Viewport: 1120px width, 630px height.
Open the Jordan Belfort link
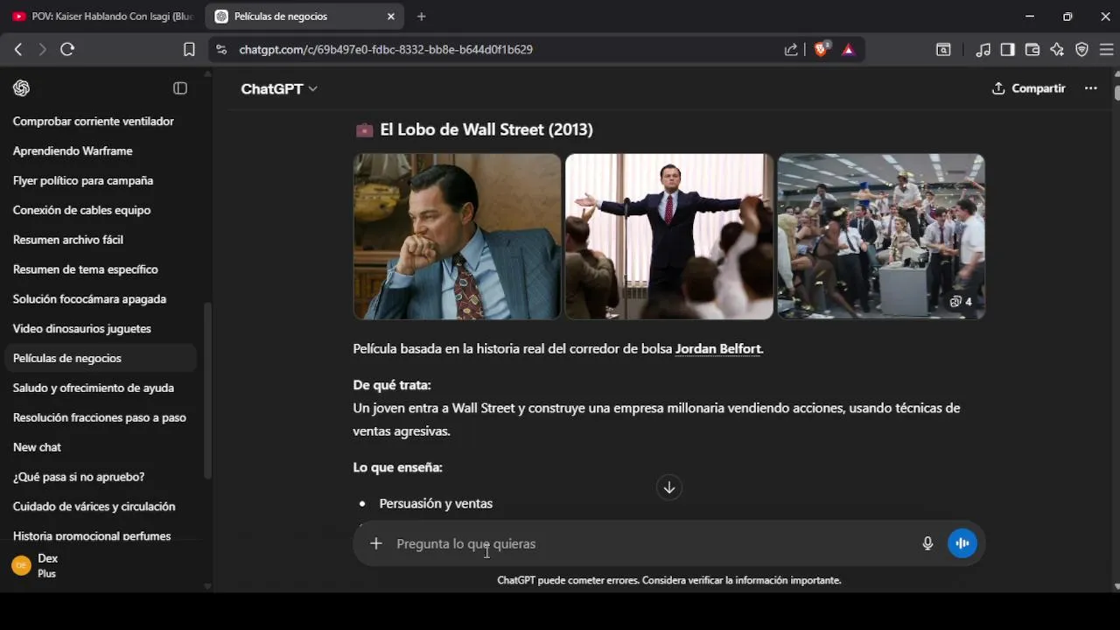[718, 349]
